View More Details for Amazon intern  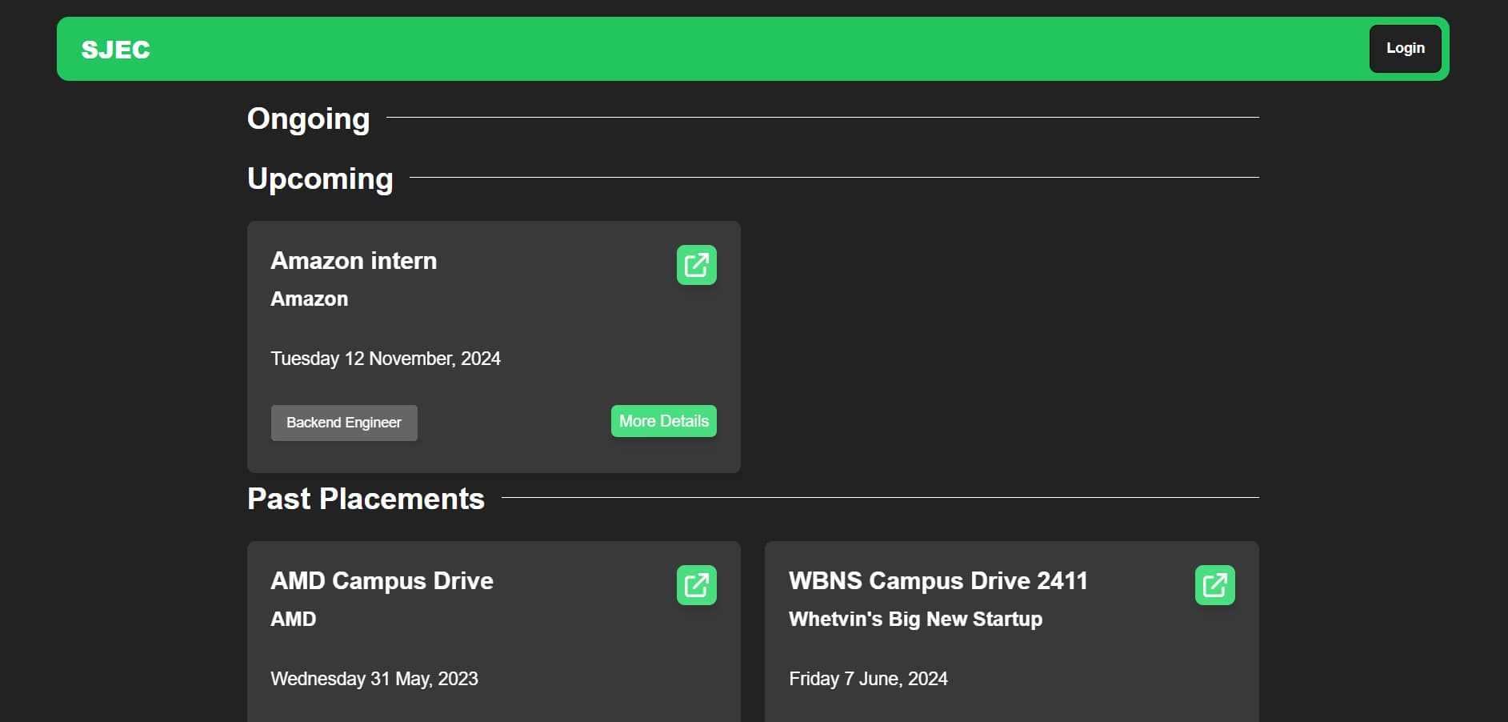(x=663, y=421)
